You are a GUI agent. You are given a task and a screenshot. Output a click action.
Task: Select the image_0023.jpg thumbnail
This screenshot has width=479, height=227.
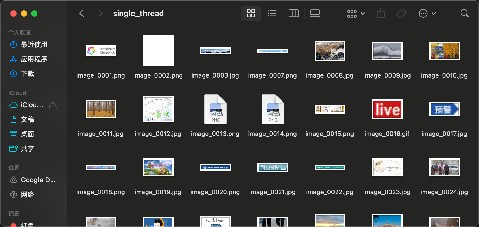[x=387, y=167]
